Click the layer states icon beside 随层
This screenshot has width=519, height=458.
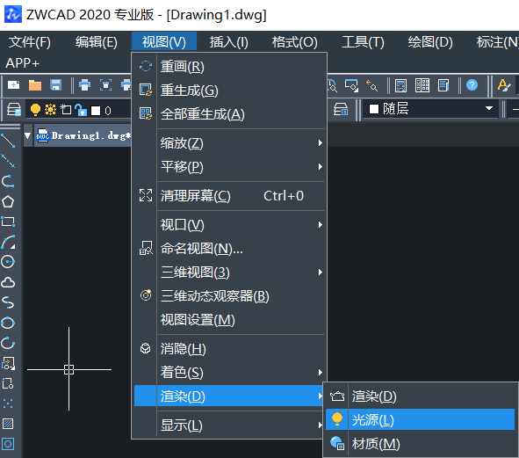tap(341, 109)
